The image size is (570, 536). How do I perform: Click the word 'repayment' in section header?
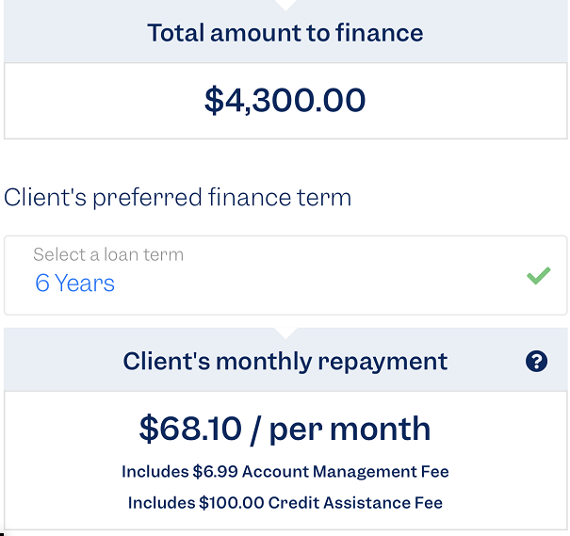click(383, 363)
